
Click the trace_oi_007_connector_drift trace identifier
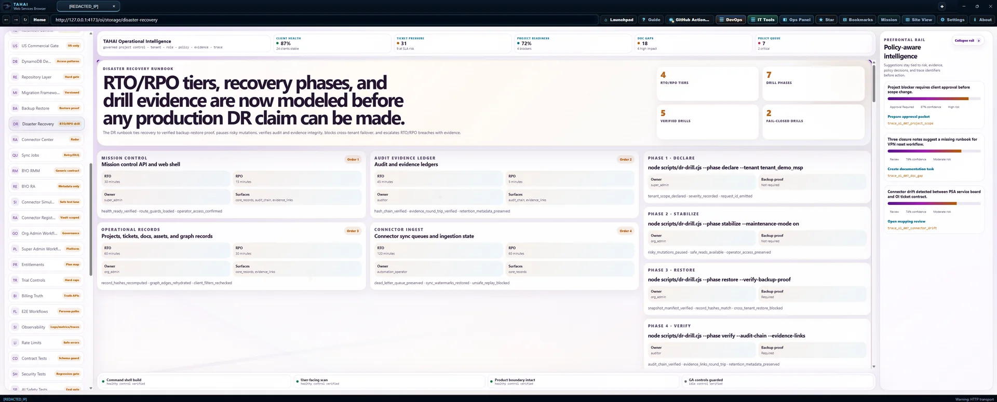[912, 228]
